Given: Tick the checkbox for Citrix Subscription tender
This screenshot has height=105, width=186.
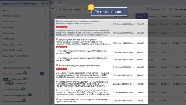Looking at the screenshot, I should pos(52,90).
